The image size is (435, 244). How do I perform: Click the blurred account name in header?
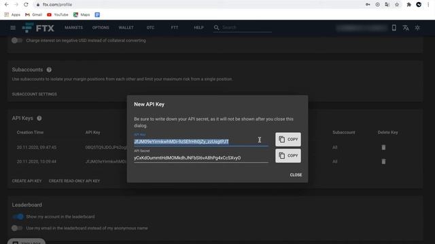point(362,28)
